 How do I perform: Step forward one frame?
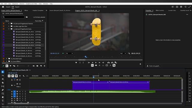pos(99,63)
